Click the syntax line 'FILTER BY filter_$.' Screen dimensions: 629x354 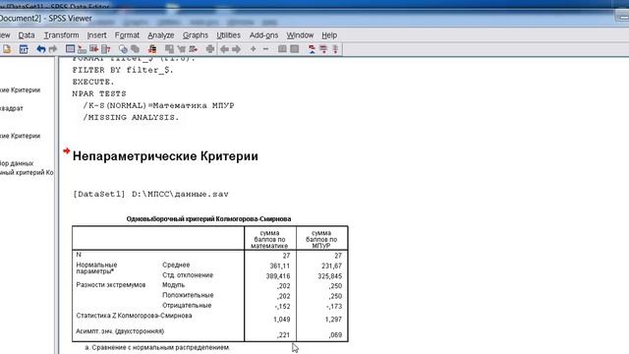coord(123,70)
